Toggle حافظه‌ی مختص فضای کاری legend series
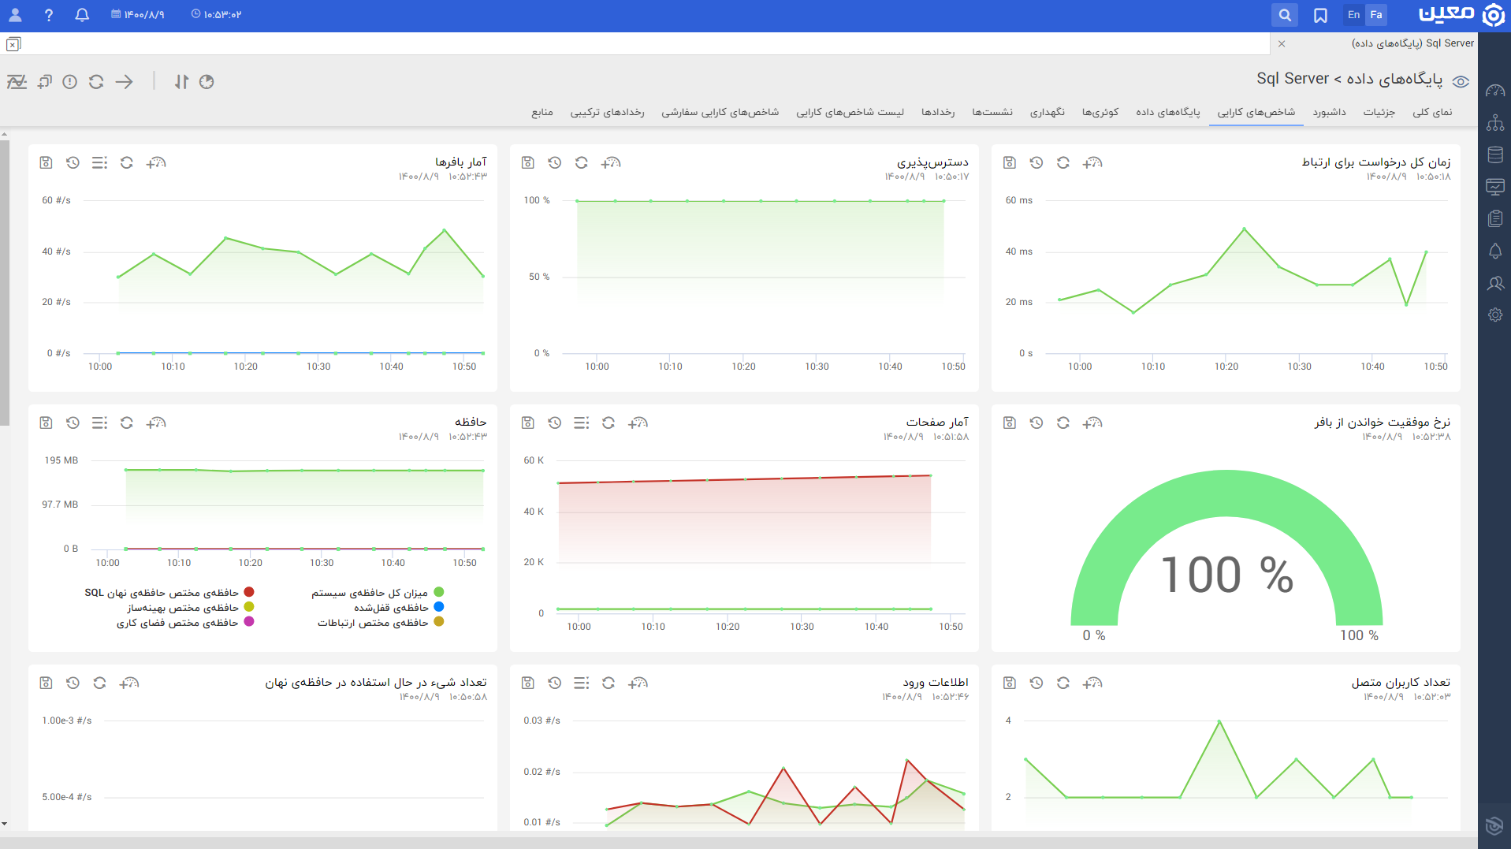This screenshot has height=849, width=1511. pyautogui.click(x=185, y=622)
